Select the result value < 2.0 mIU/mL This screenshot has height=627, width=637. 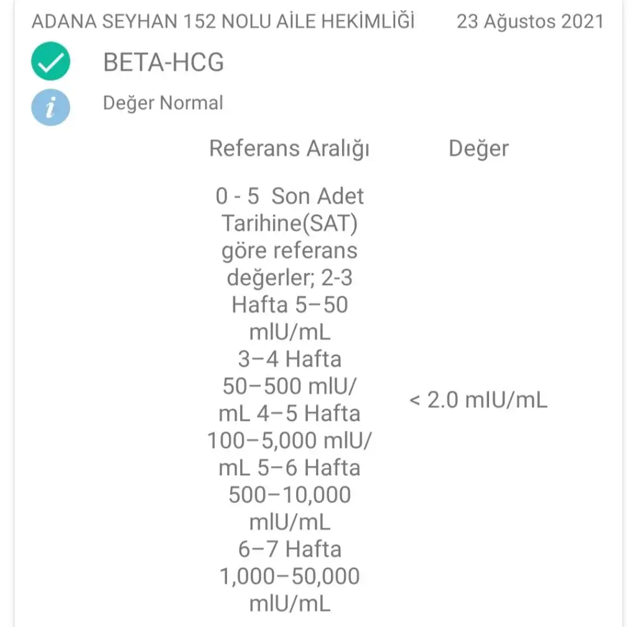point(478,400)
